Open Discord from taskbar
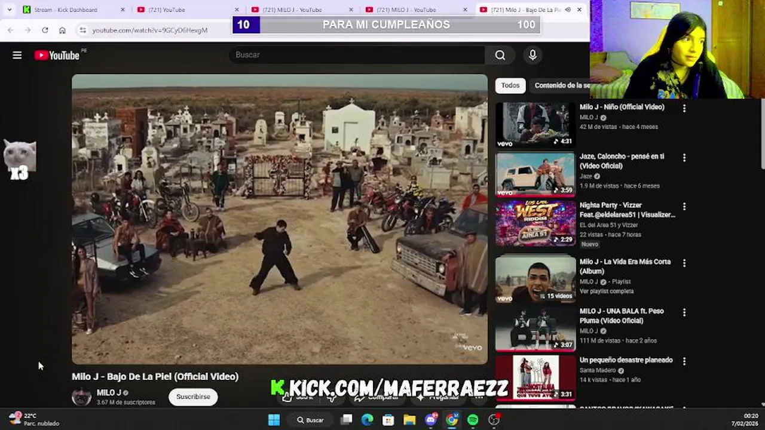The width and height of the screenshot is (765, 430). [x=431, y=420]
